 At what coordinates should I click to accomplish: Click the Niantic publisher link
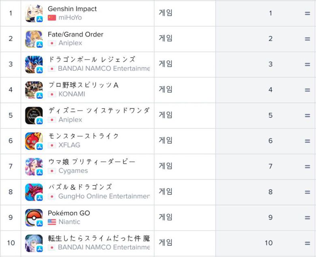[69, 222]
